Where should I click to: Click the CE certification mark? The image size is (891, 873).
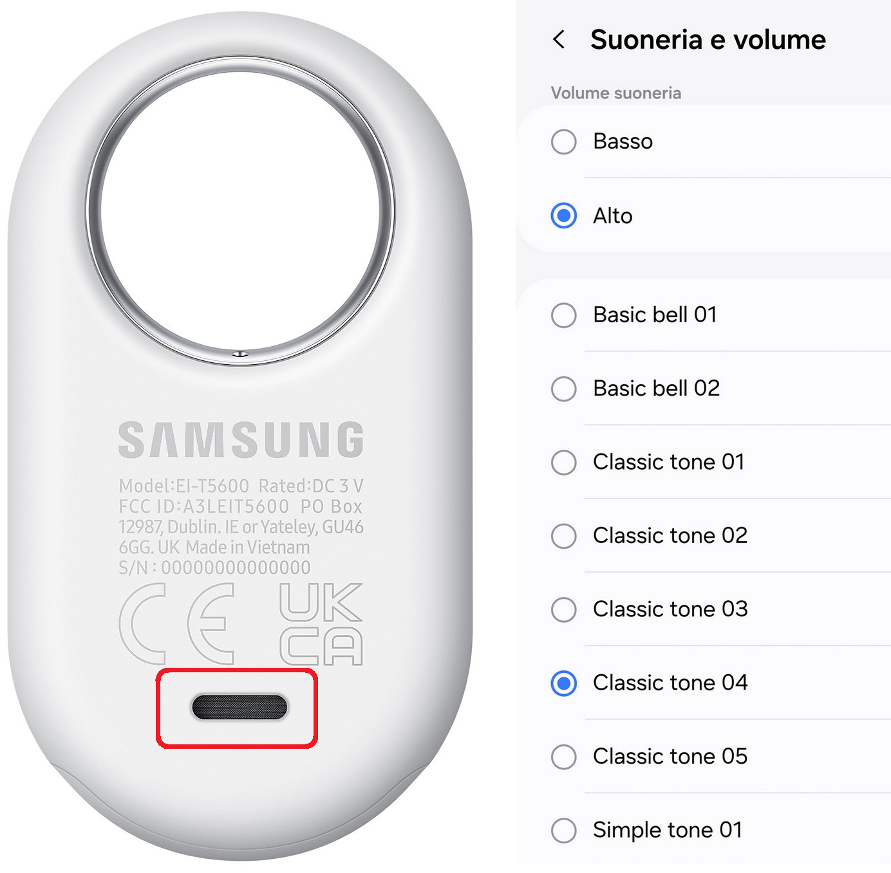[177, 623]
